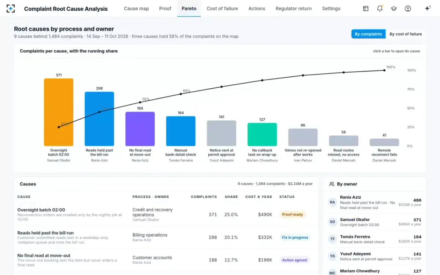Open the Manual bank-detail check bar
Viewport: 440px width, 275px height.
pos(181,131)
